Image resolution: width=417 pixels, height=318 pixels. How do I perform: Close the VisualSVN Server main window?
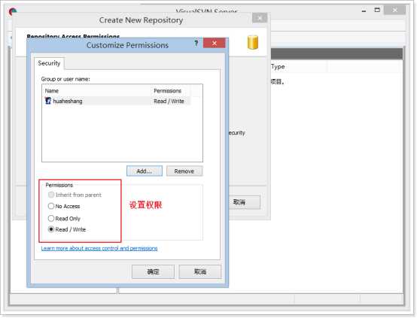[x=395, y=10]
